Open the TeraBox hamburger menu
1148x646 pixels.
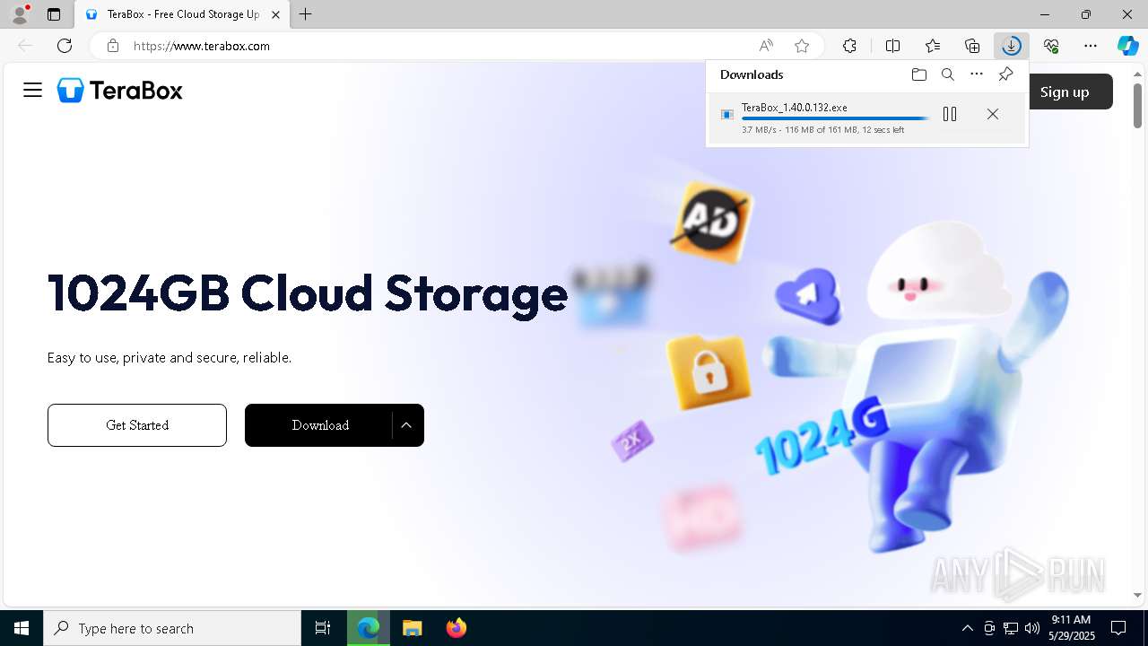pos(33,90)
